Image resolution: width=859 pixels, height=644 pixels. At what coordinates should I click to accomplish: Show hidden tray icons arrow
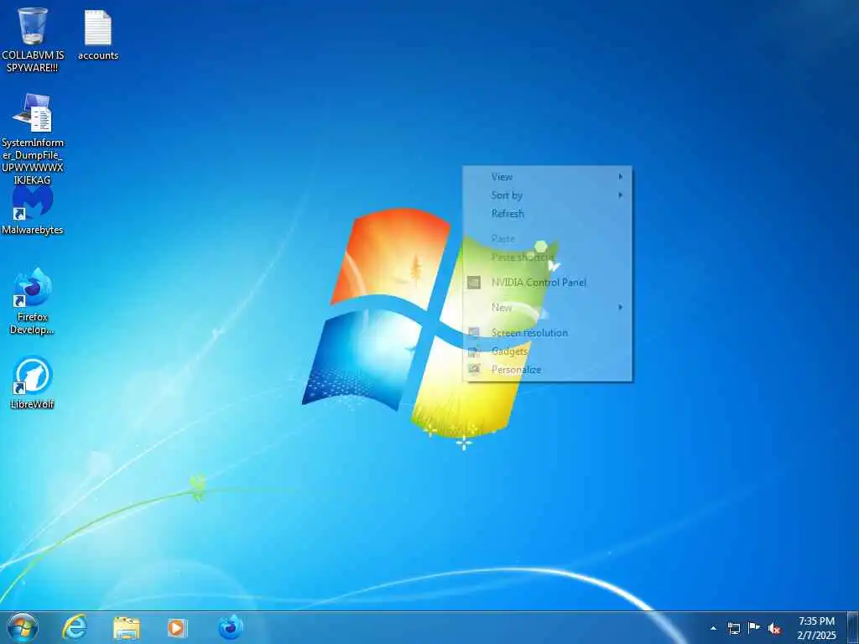pos(713,628)
